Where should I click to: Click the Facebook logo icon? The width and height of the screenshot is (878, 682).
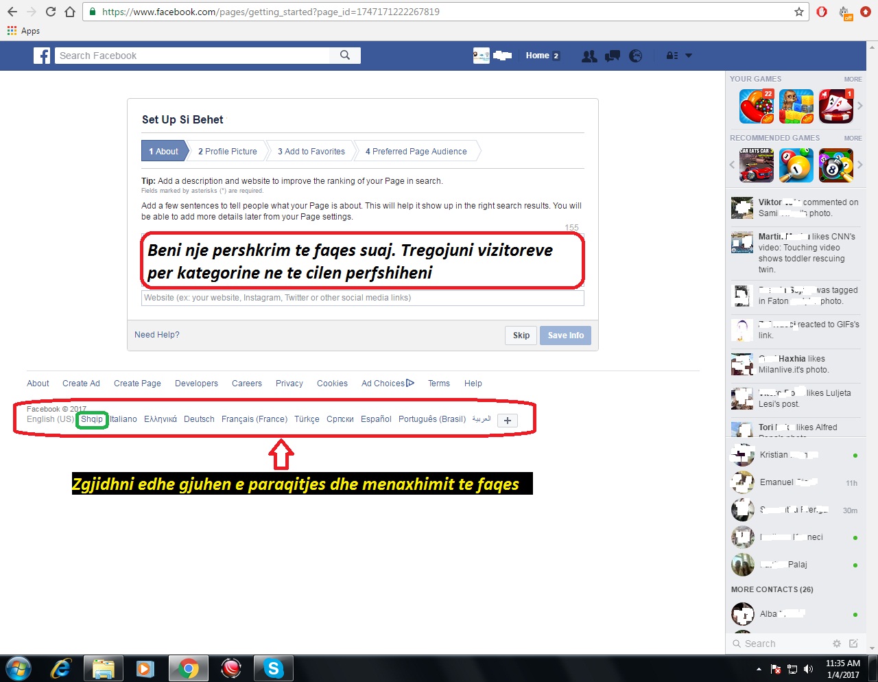(42, 56)
